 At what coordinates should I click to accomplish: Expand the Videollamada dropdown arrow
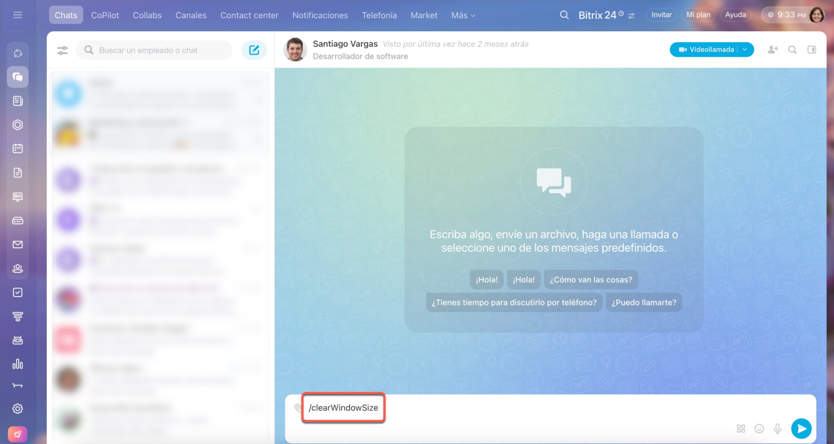click(x=745, y=49)
